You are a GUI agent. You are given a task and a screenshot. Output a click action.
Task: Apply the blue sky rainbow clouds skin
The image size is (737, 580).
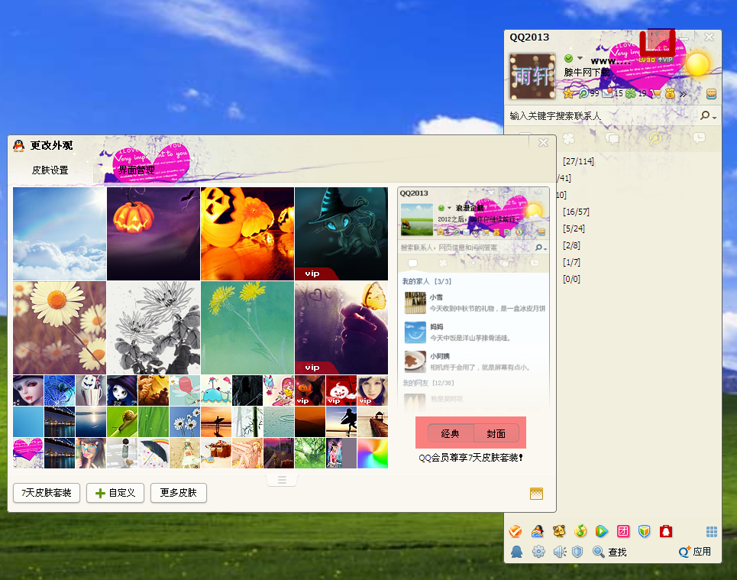coord(60,234)
